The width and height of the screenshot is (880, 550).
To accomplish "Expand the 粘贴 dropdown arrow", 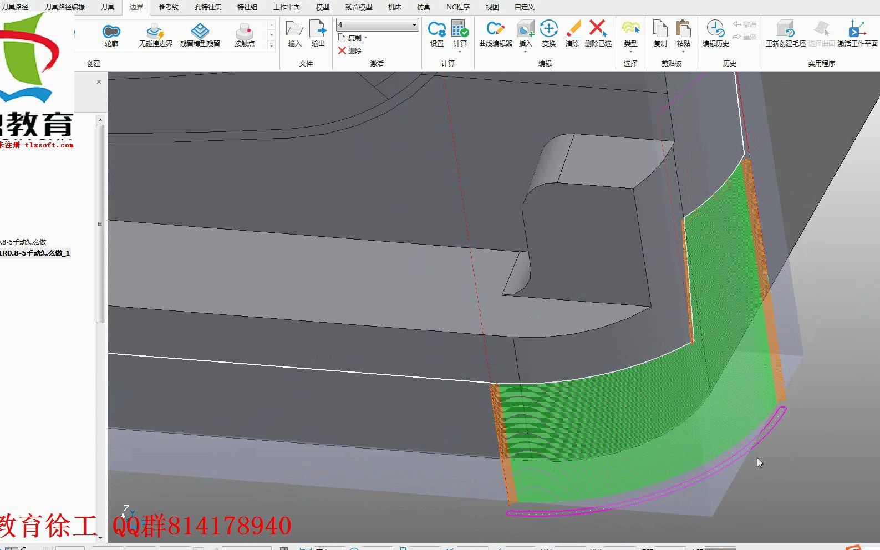I will 683,52.
